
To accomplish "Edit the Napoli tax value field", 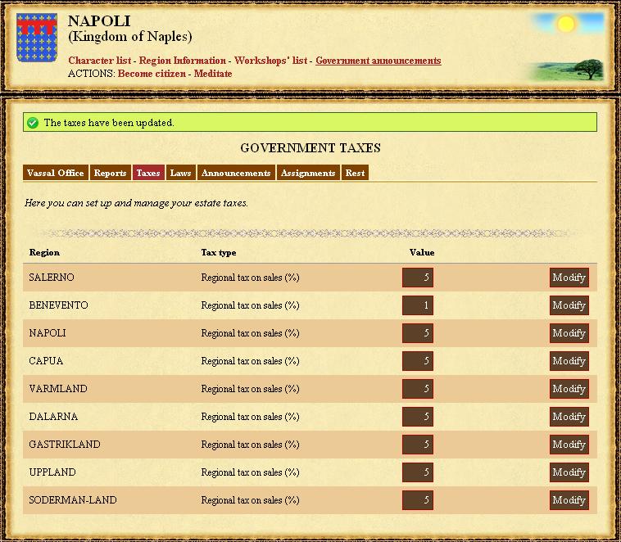I will tap(418, 333).
